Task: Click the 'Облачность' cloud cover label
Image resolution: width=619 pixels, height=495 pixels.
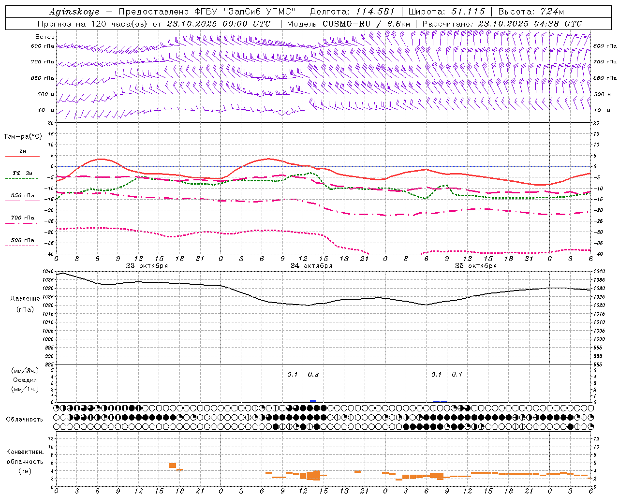Action: click(25, 419)
